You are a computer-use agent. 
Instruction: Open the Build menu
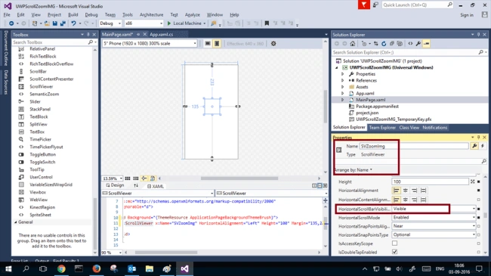(x=73, y=14)
